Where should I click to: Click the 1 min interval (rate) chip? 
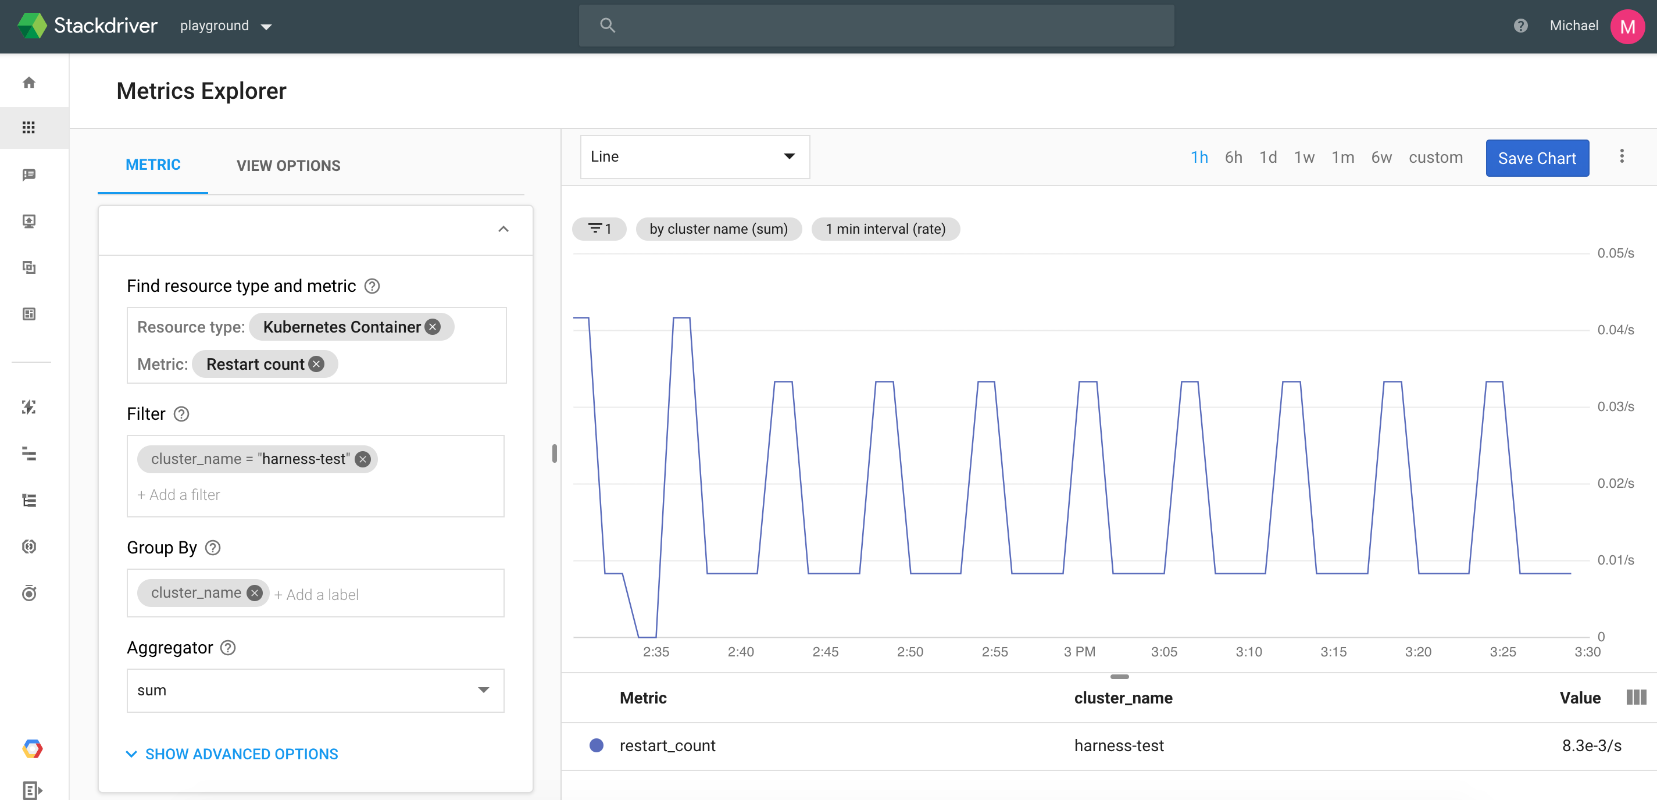pyautogui.click(x=885, y=229)
